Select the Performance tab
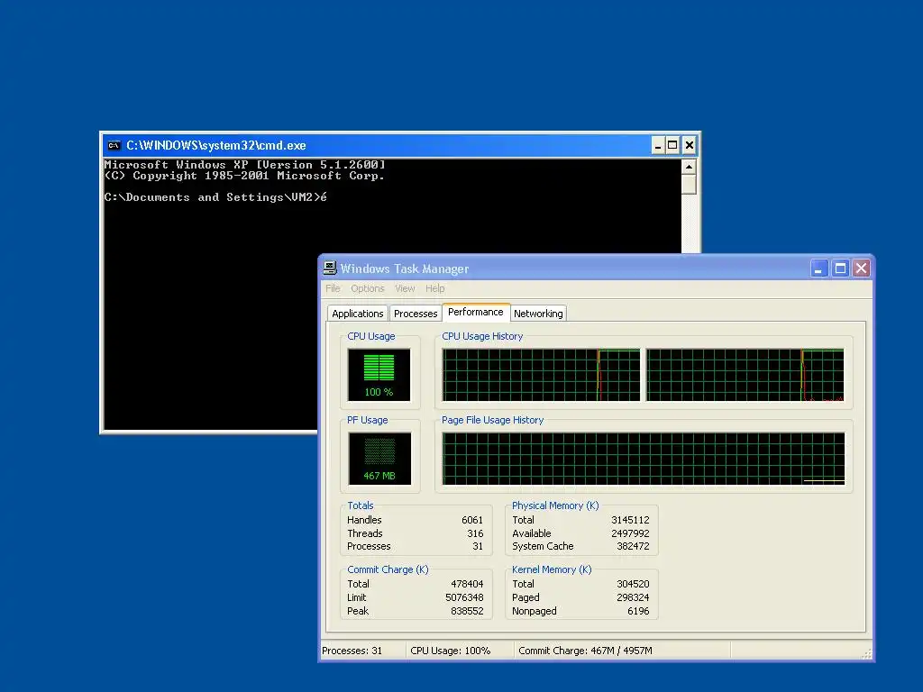923x692 pixels. (x=476, y=312)
